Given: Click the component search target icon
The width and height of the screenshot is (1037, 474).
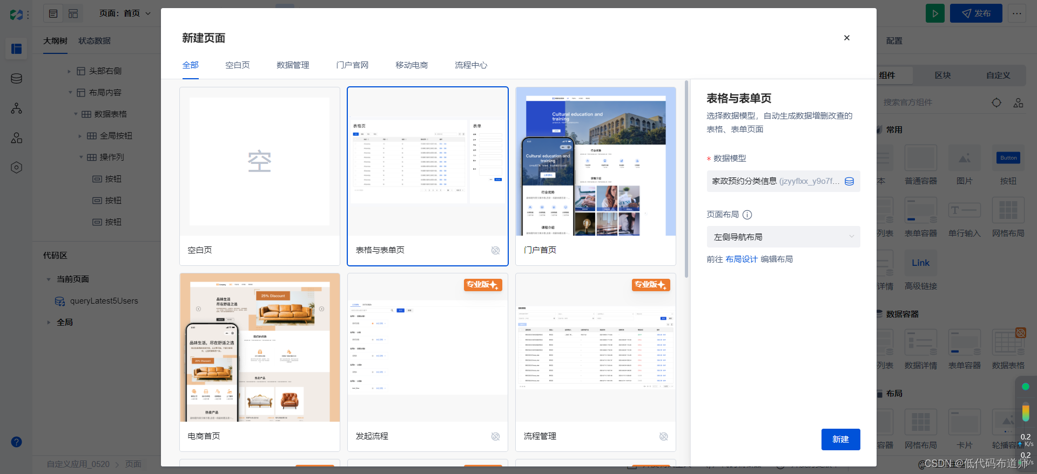Looking at the screenshot, I should point(996,102).
